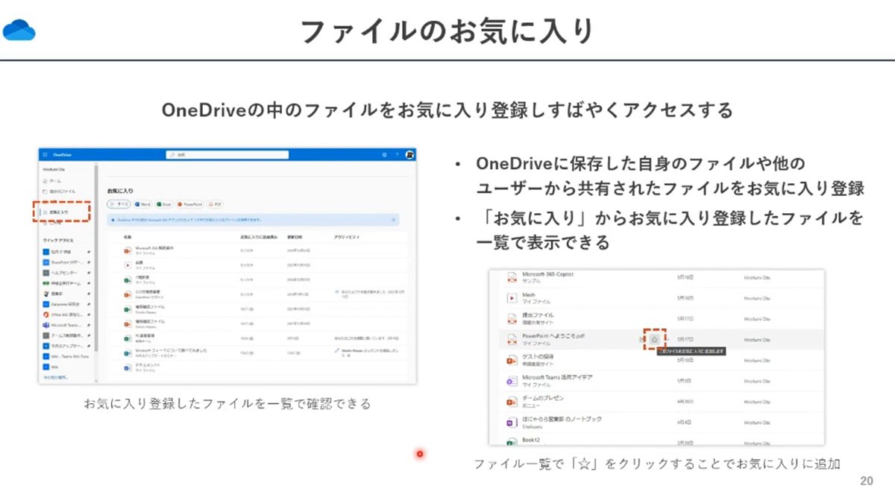Image resolution: width=895 pixels, height=497 pixels.
Task: Open the Microsoft フィードについて調べてみました file
Action: [x=172, y=351]
